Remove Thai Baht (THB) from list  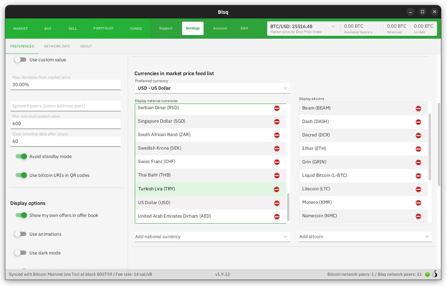tap(277, 175)
